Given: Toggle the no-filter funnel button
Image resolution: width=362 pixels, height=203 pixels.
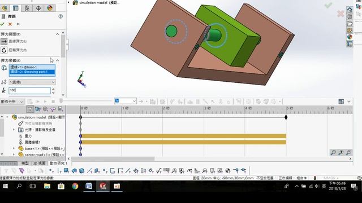Looking at the screenshot, I should (30, 109).
